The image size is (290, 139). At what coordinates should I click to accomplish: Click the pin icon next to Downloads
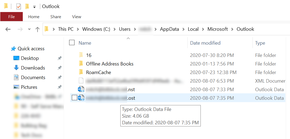point(60,68)
